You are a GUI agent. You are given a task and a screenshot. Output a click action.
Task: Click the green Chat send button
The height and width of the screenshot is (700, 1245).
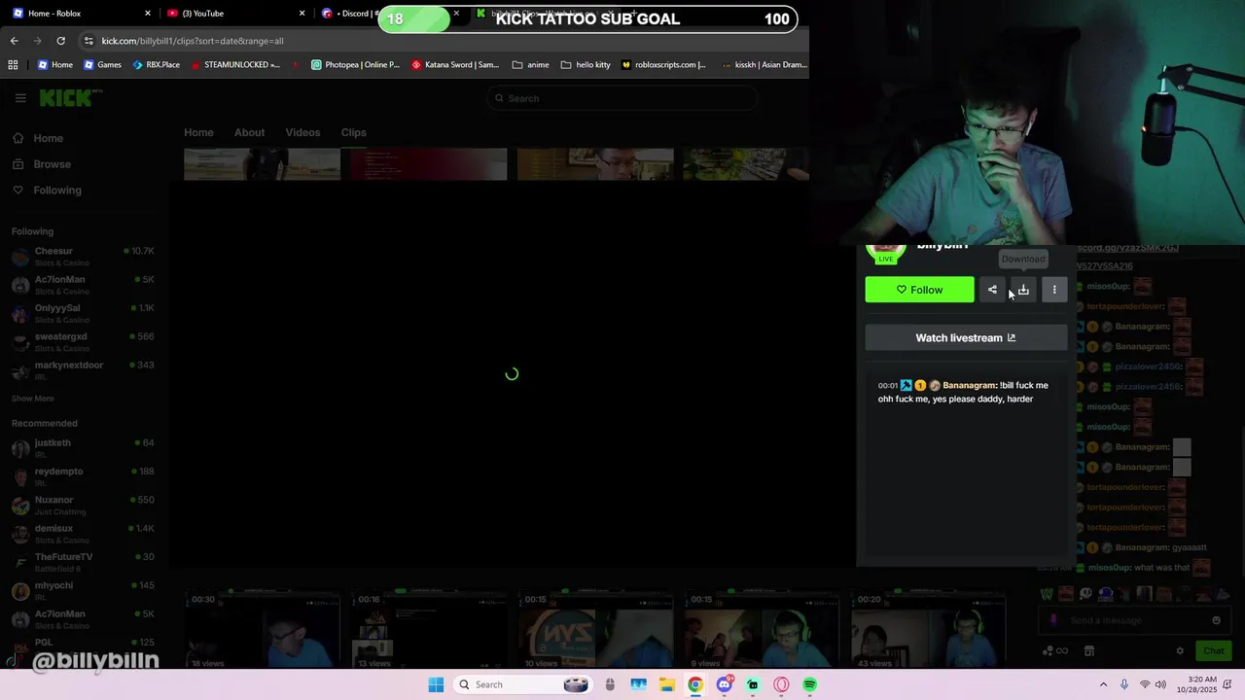pyautogui.click(x=1214, y=650)
